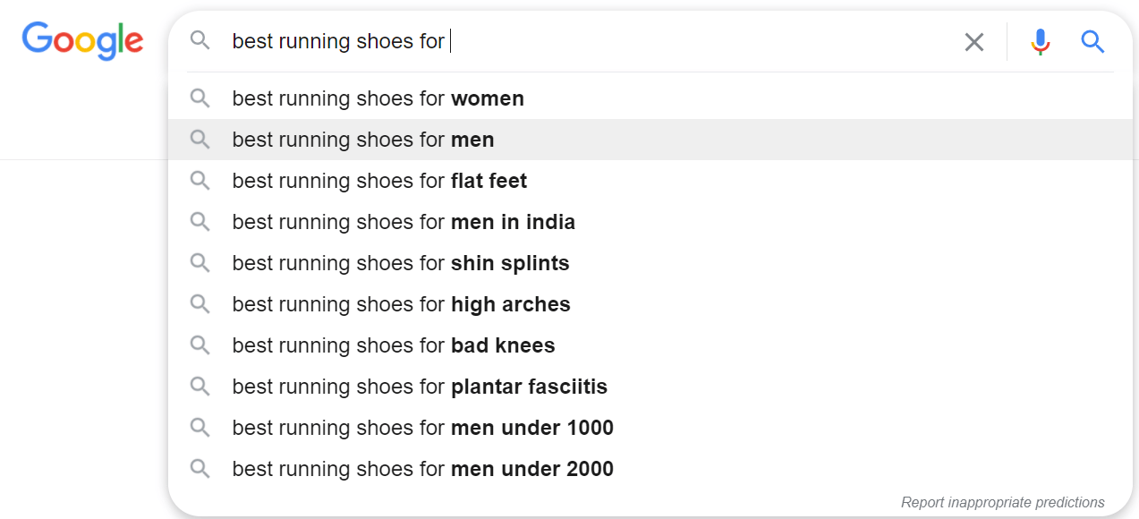Click the magnifier icon inside the search box
This screenshot has height=519, width=1139.
(200, 41)
